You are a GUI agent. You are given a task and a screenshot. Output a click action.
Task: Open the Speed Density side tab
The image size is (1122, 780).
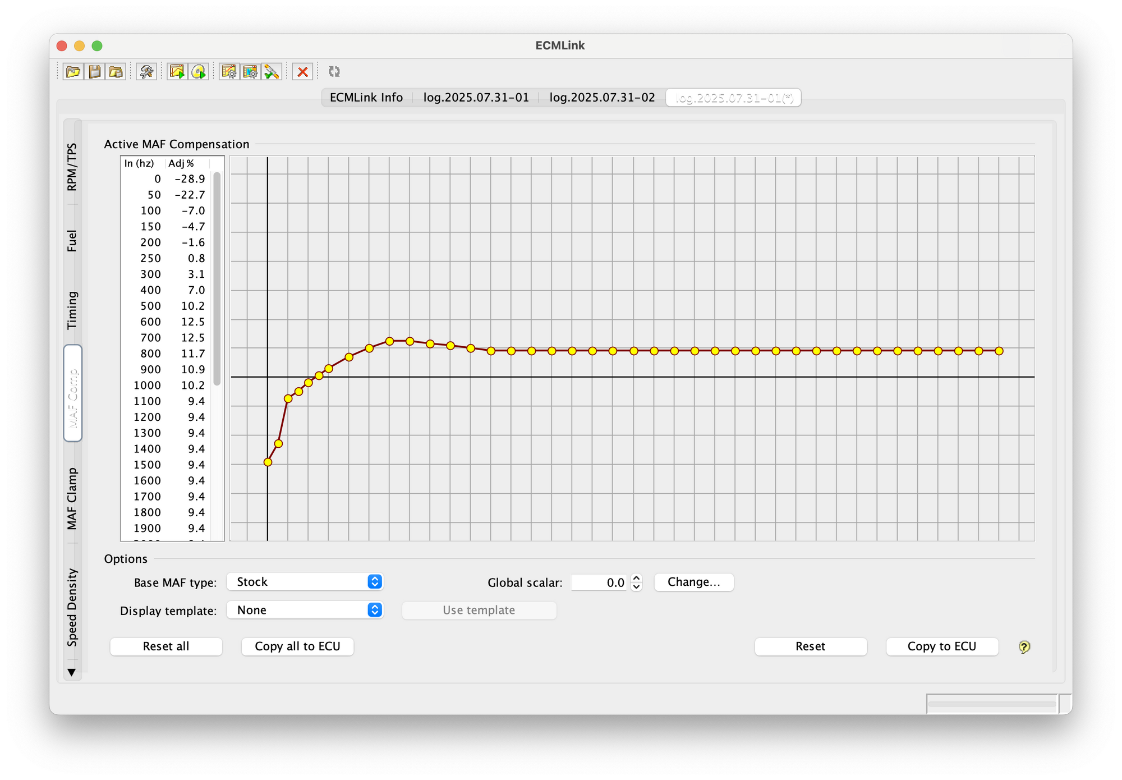(72, 607)
